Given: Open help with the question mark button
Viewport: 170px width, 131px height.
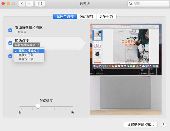Looking at the screenshot, I should [x=163, y=125].
